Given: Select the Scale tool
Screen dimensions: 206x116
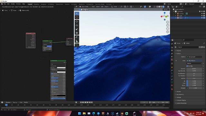Looking at the screenshot, I should [x=77, y=29].
